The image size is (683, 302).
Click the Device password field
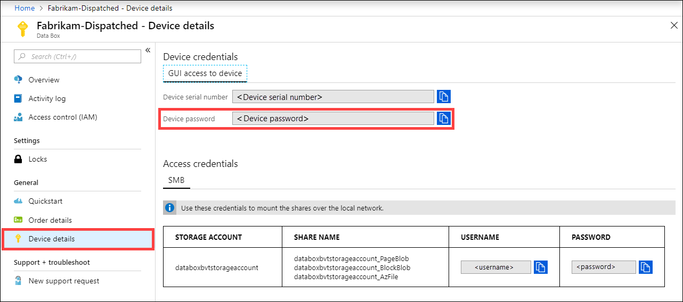(333, 119)
